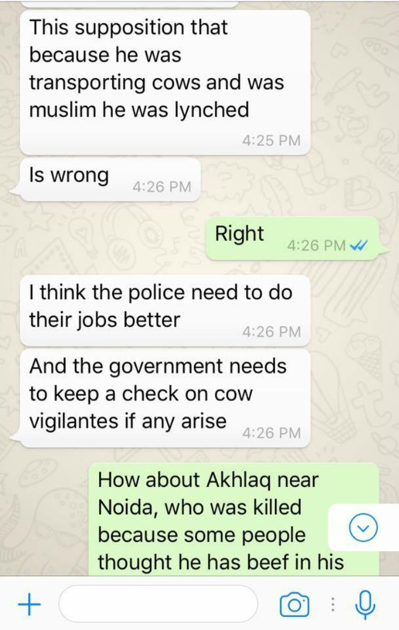This screenshot has height=630, width=399.
Task: Tap the vertical dots beside the camera icon
Action: 332,604
